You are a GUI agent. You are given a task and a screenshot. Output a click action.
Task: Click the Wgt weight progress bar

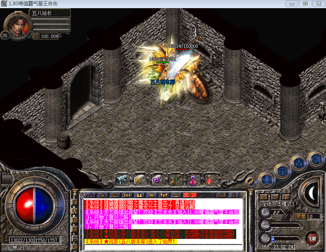coord(286,239)
